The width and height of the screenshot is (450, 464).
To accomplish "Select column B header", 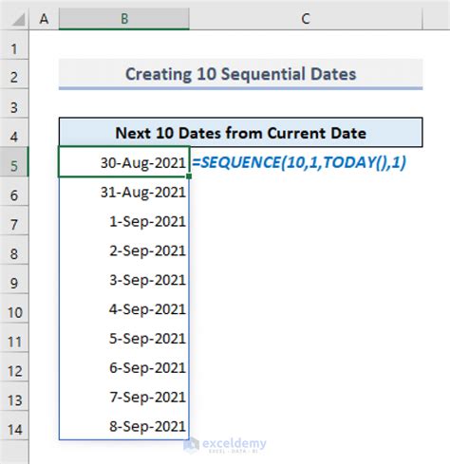I will coord(124,19).
